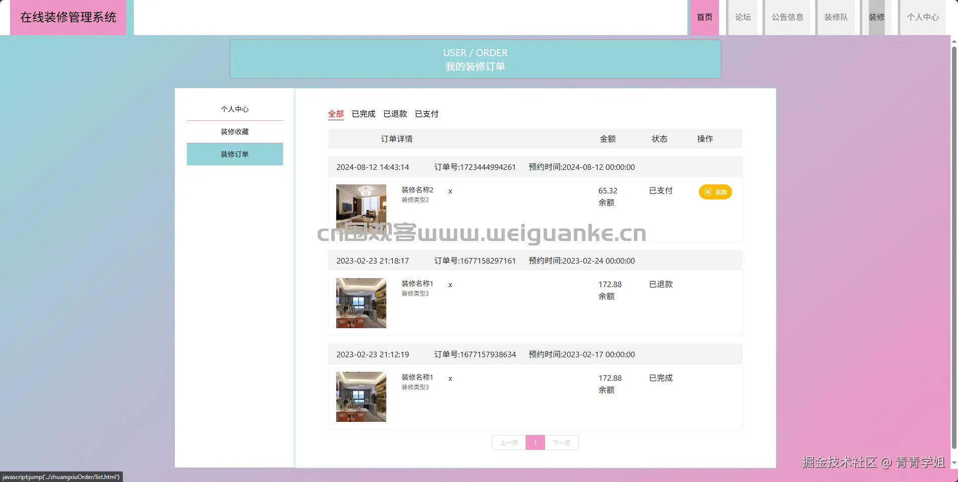Screen dimensions: 958x482
Task: Click 装修名称1 in the 已退款 order
Action: [x=417, y=284]
